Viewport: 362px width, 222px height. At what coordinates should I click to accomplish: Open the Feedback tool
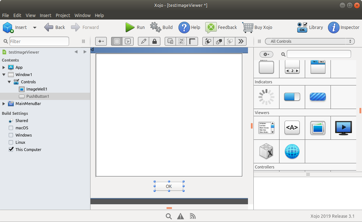click(221, 27)
